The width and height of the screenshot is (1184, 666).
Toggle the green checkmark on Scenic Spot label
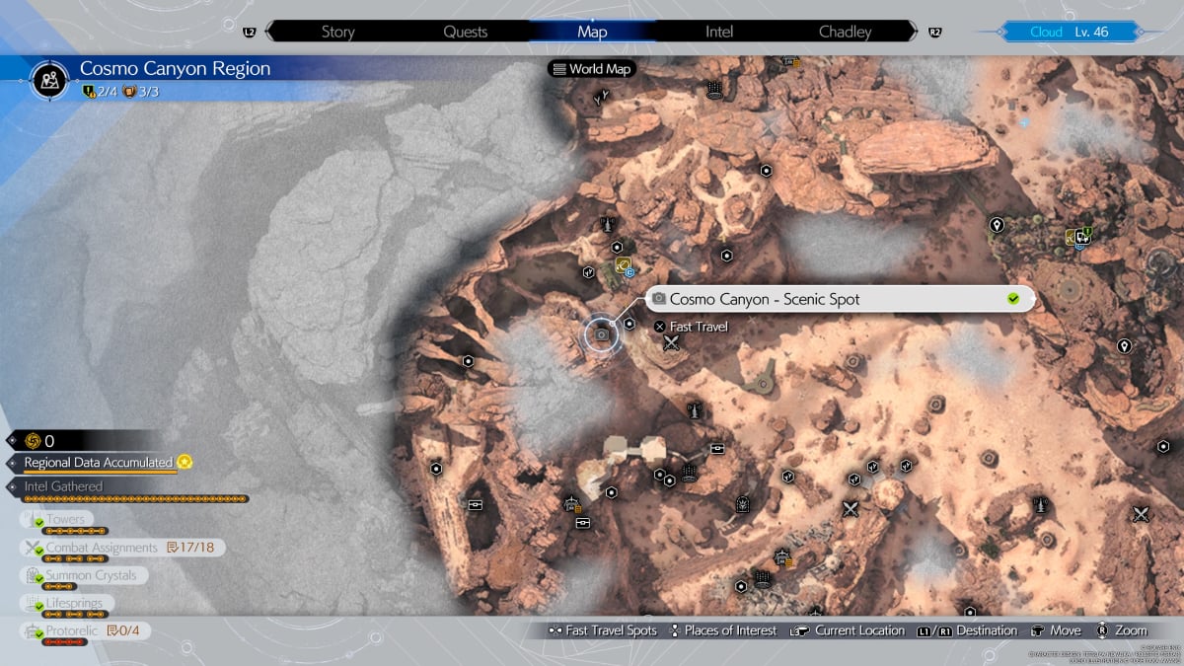[1013, 299]
